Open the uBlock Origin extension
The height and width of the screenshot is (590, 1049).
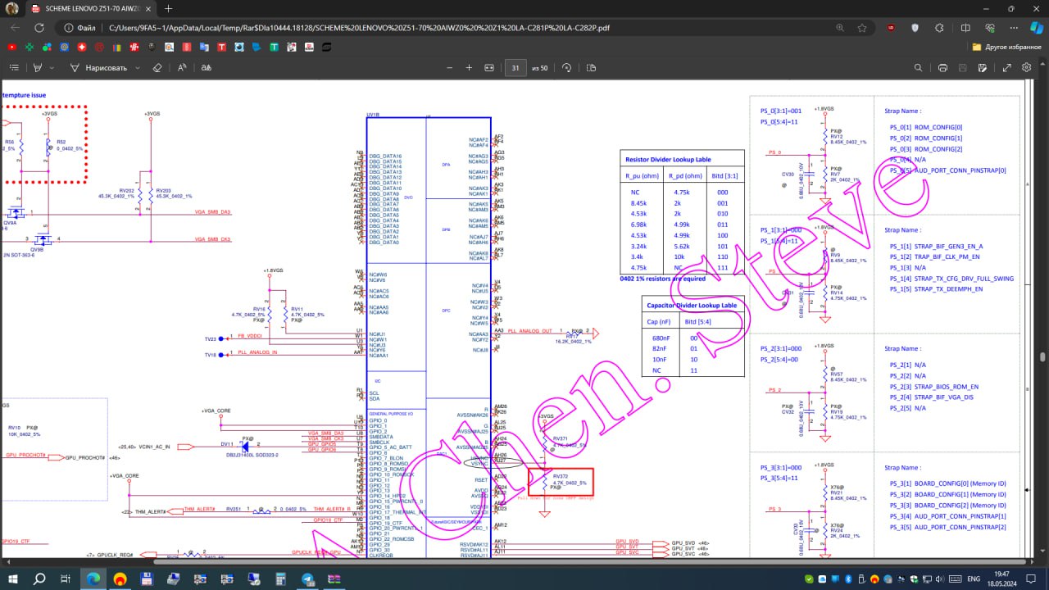pos(891,27)
